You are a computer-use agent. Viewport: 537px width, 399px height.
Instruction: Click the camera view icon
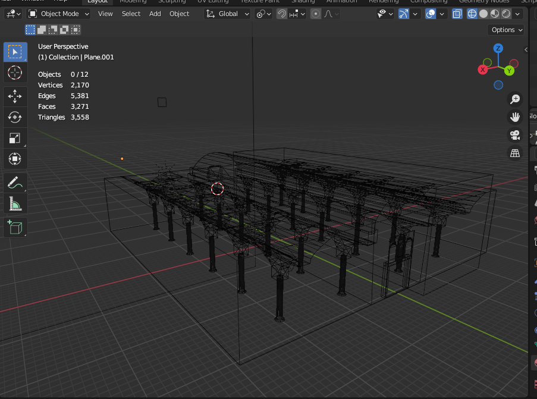pyautogui.click(x=515, y=135)
